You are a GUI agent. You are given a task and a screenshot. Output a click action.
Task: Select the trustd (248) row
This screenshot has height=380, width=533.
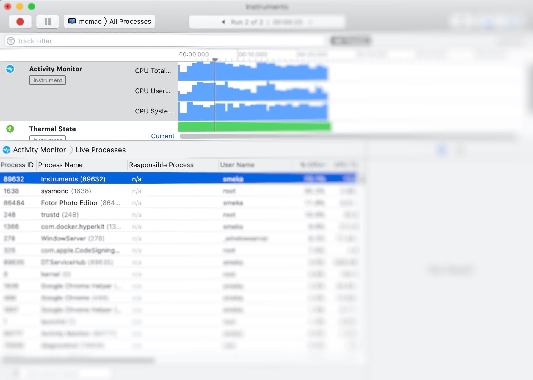click(178, 215)
